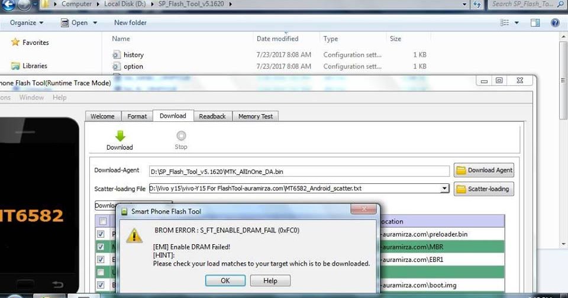This screenshot has height=298, width=568.
Task: Toggle the select-all checkbox in table header
Action: click(103, 221)
